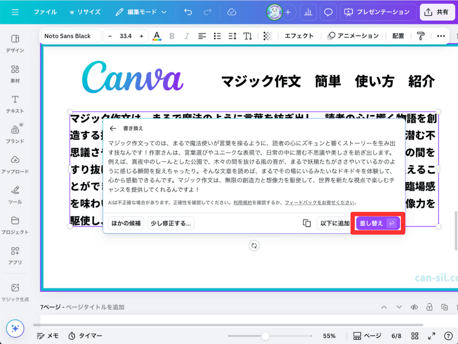Open the text color picker
Image resolution: width=458 pixels, height=344 pixels.
157,36
